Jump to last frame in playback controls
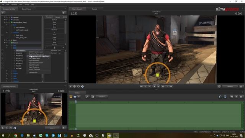The height and width of the screenshot is (138, 245). pos(171,86)
